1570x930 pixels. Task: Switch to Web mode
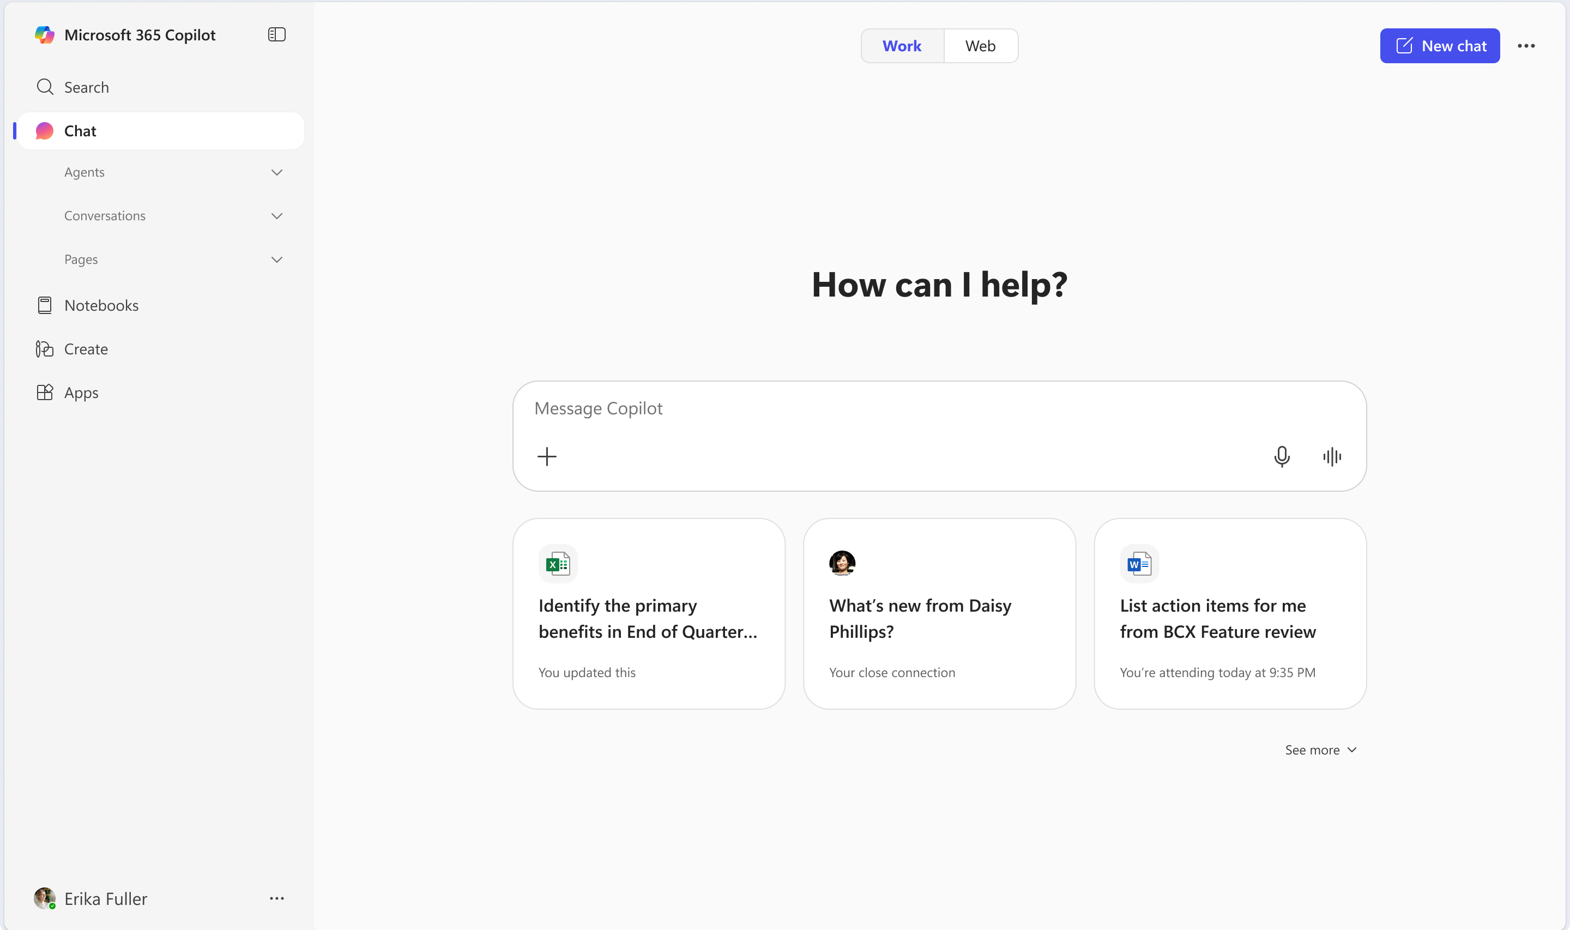click(980, 46)
